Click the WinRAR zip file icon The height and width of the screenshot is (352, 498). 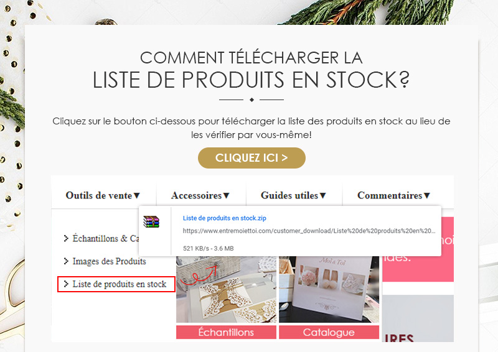[x=151, y=221]
